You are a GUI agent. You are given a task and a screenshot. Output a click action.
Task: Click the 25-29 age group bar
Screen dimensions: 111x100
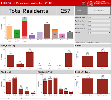click(9, 88)
